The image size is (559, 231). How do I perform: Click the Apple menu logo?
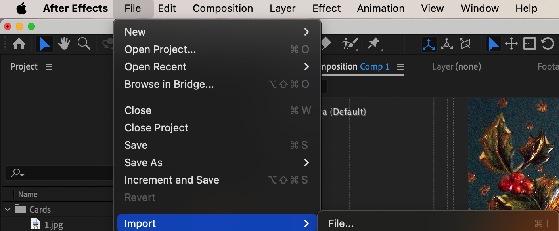point(21,8)
